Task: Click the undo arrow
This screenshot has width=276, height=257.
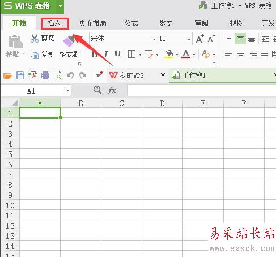Action: pos(70,75)
